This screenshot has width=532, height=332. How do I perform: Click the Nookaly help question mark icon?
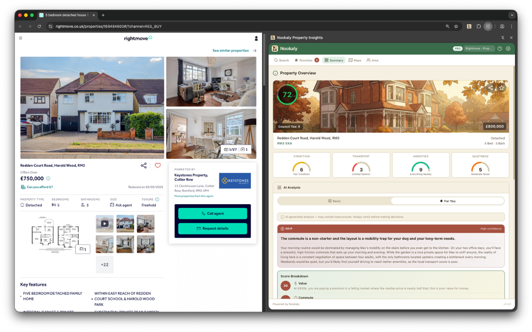coord(500,48)
